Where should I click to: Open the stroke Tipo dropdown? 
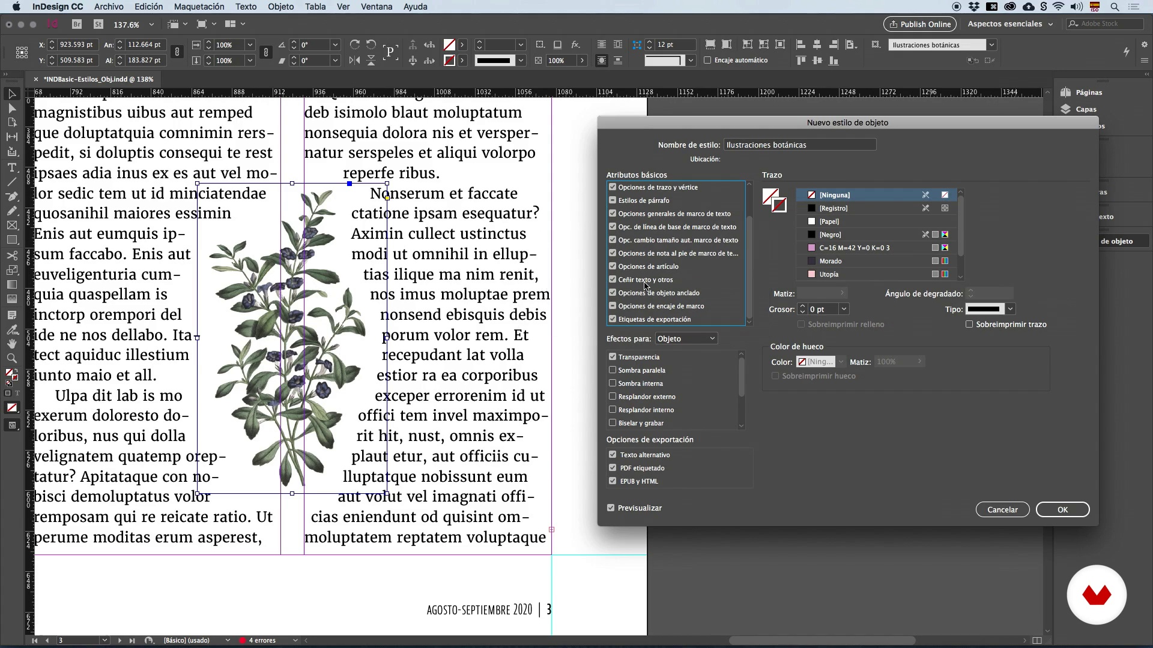[1011, 309]
